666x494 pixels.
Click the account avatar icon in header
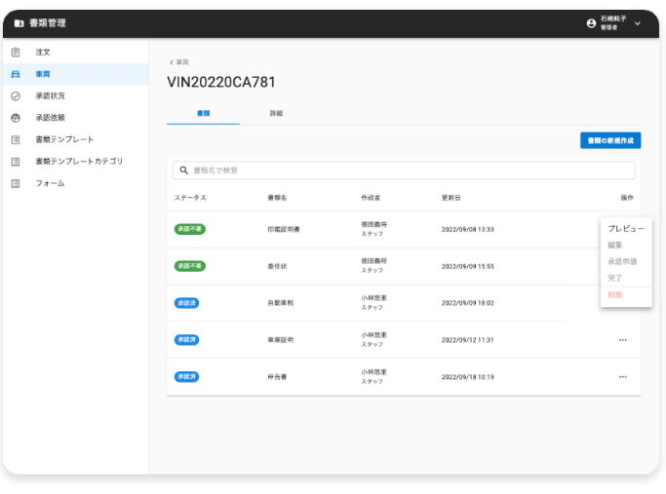592,23
